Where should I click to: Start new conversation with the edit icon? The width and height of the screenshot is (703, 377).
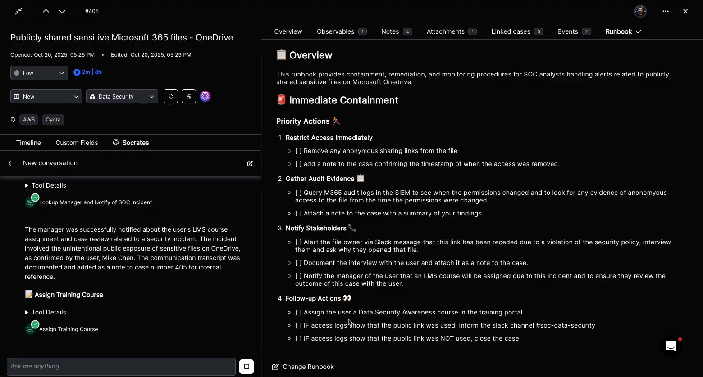[250, 163]
